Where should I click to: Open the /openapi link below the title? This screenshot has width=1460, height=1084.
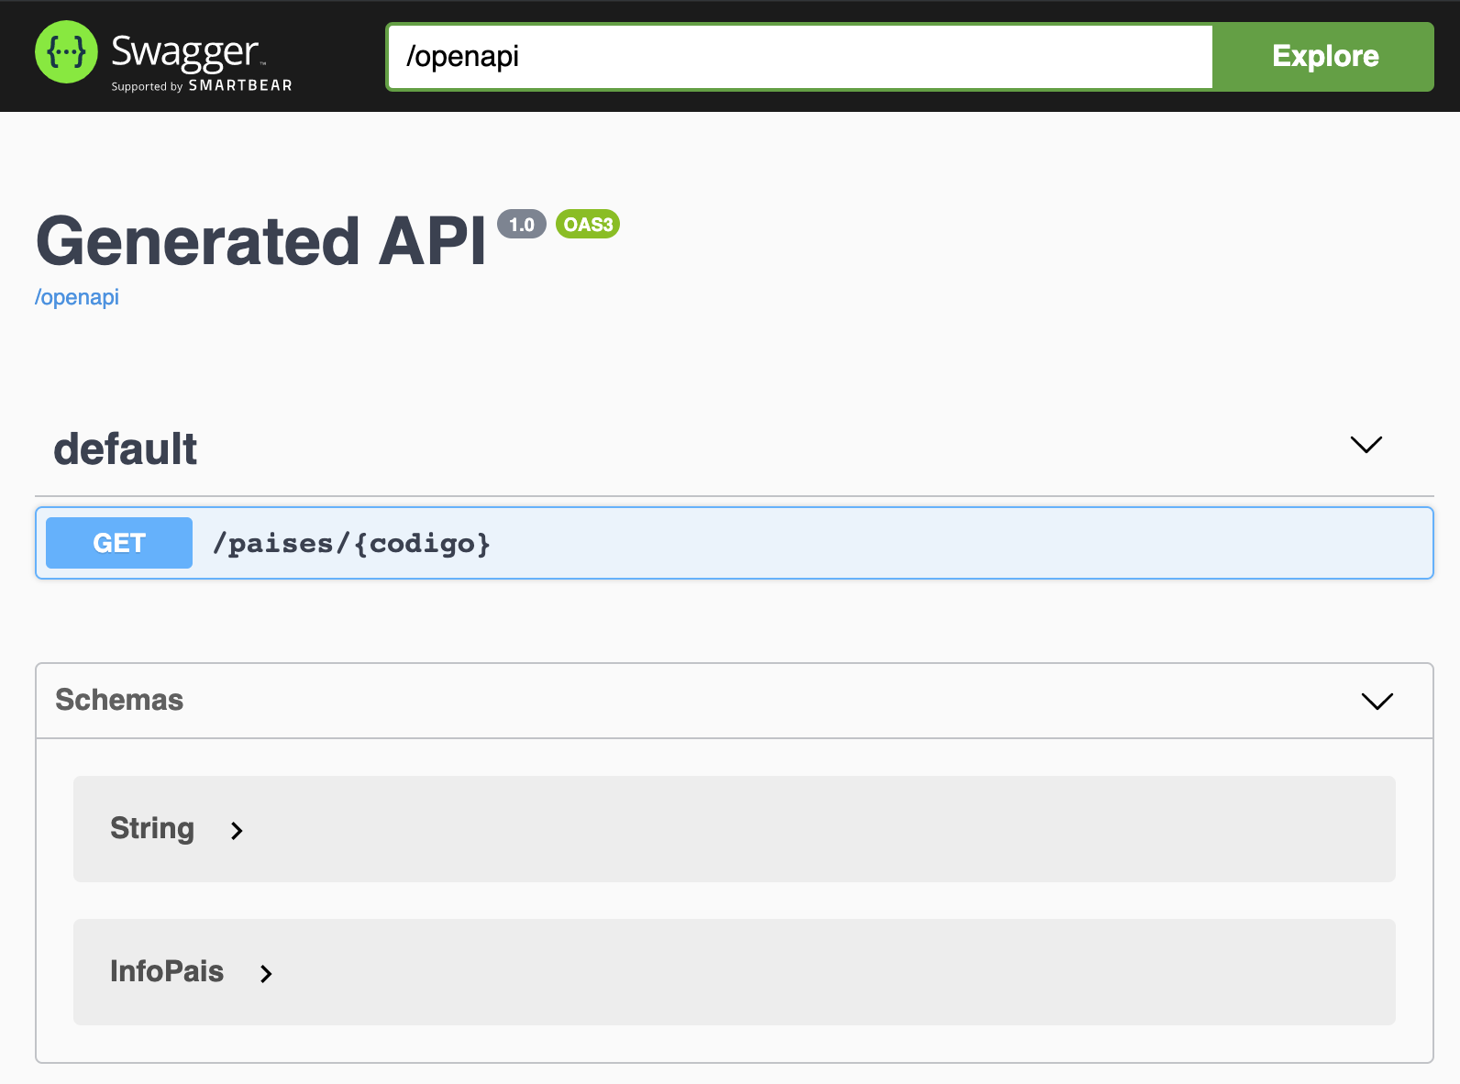click(x=77, y=297)
